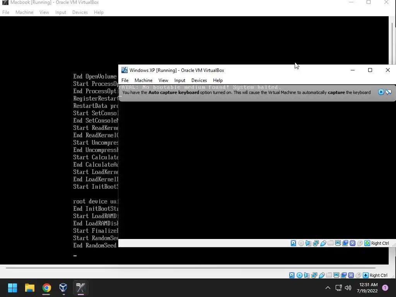Click Right Ctrl host key label in Macbook window
Image resolution: width=396 pixels, height=297 pixels.
[378, 275]
